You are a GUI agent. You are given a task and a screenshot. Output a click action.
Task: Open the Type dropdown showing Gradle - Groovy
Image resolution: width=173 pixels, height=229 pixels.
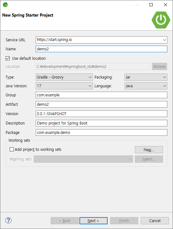(64, 77)
